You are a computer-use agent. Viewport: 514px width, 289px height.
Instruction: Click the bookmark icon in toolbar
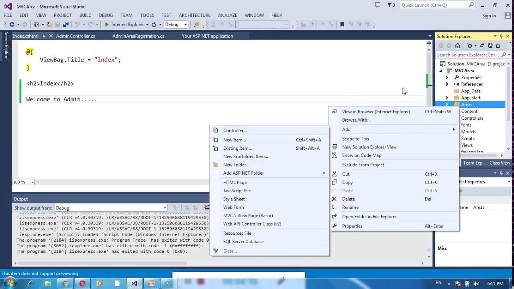342,24
